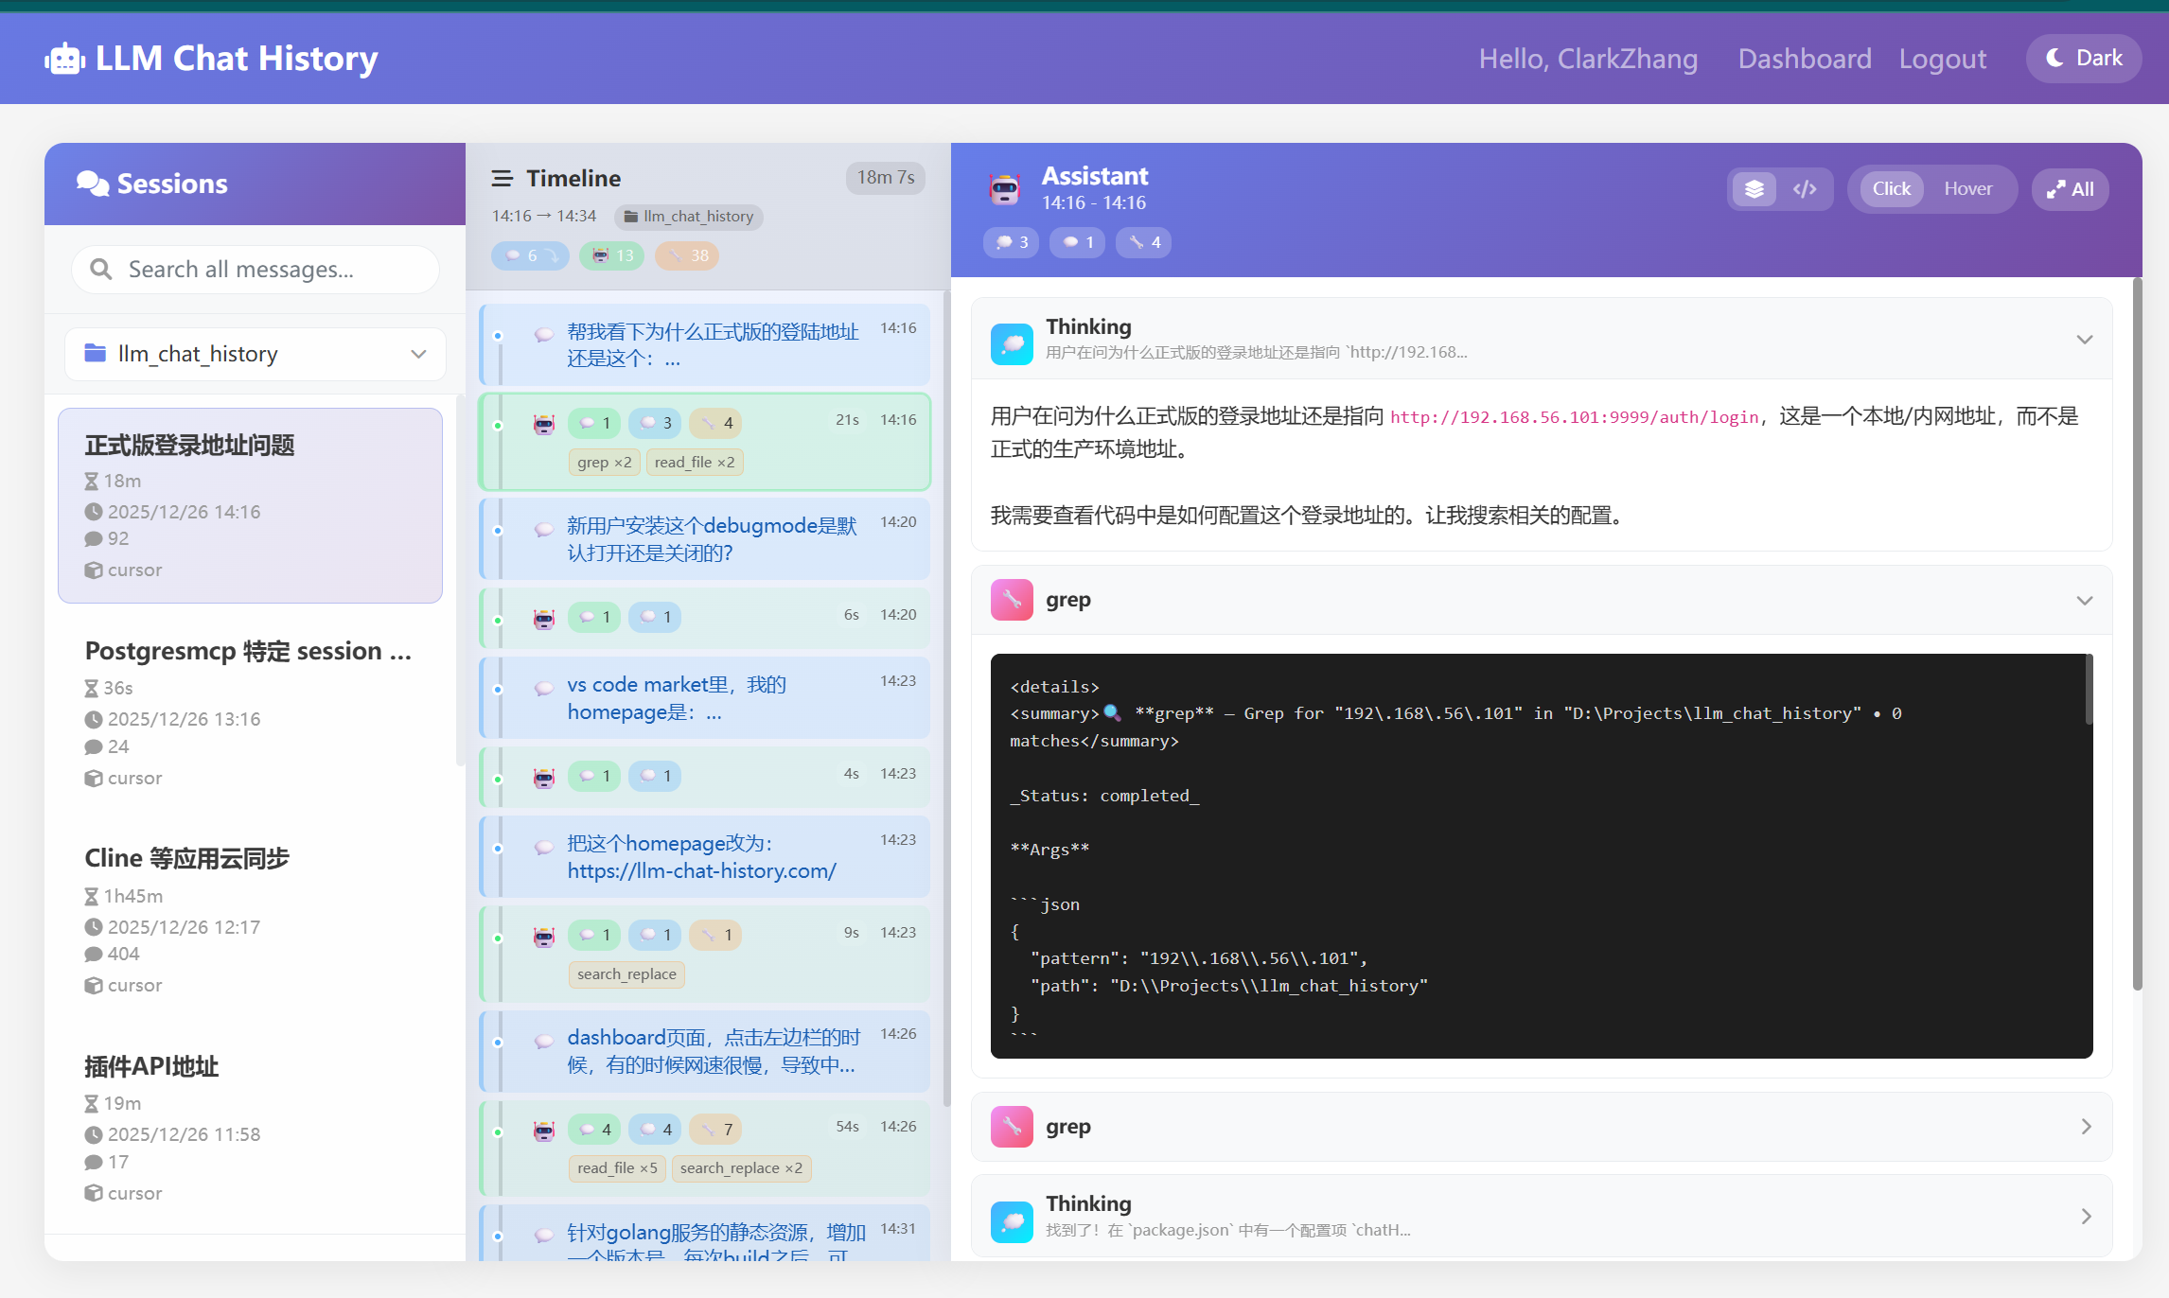Click the grep ×2 tag
Image resolution: width=2169 pixels, height=1298 pixels.
point(605,463)
